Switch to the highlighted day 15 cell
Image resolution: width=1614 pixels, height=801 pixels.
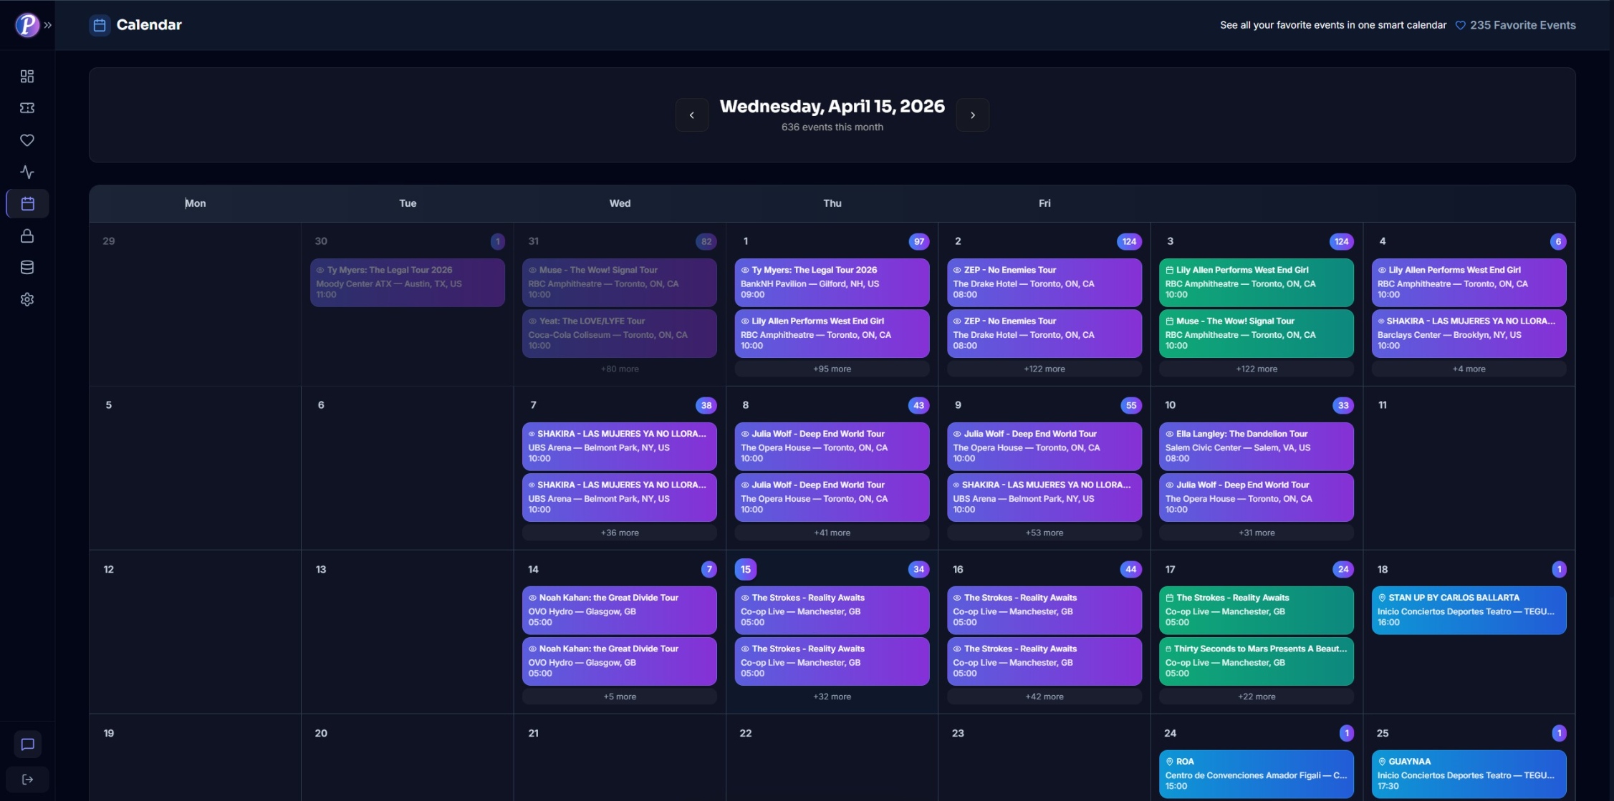click(745, 569)
